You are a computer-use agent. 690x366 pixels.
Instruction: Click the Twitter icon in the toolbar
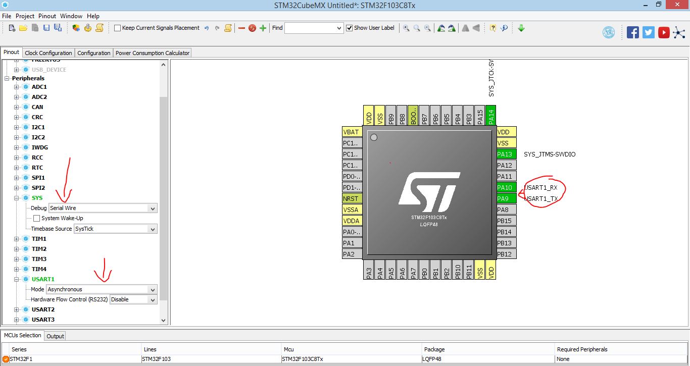click(648, 32)
